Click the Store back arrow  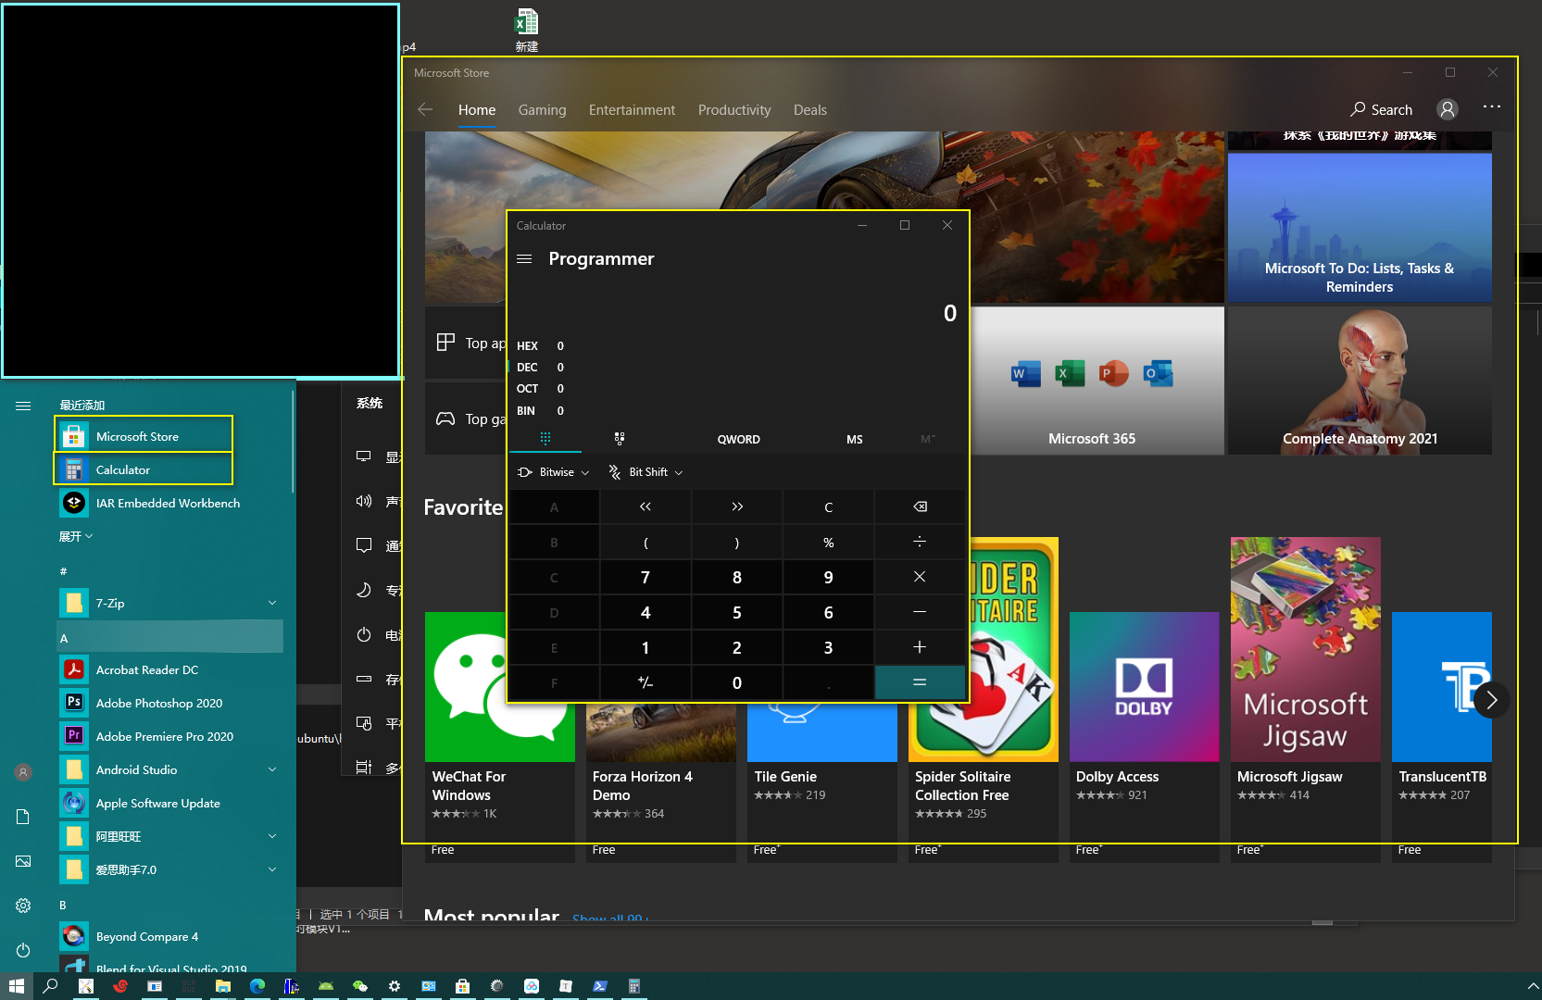[x=425, y=109]
